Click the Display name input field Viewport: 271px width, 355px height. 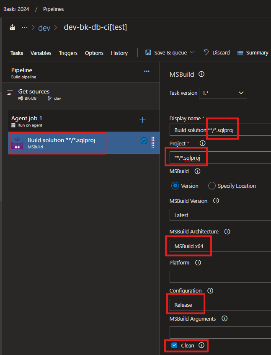pos(220,130)
